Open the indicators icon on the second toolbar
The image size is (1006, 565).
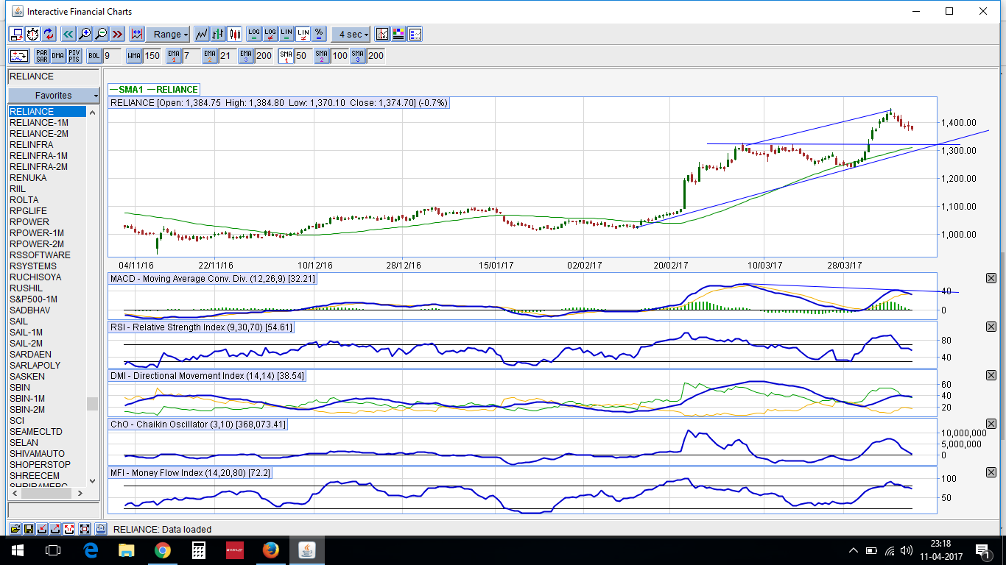19,55
